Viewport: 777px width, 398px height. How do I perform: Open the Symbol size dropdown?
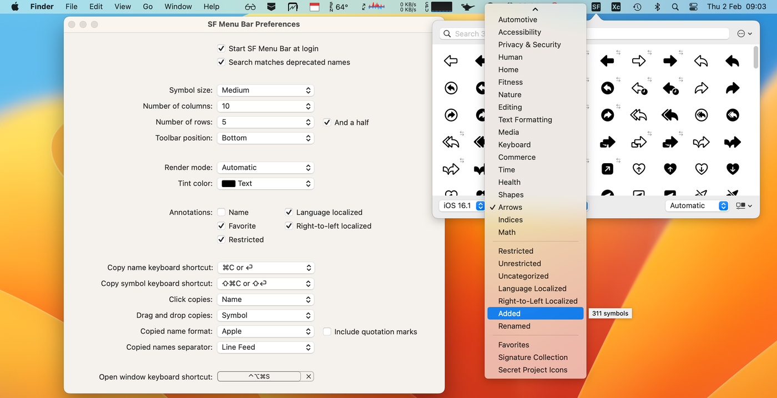[x=265, y=90]
